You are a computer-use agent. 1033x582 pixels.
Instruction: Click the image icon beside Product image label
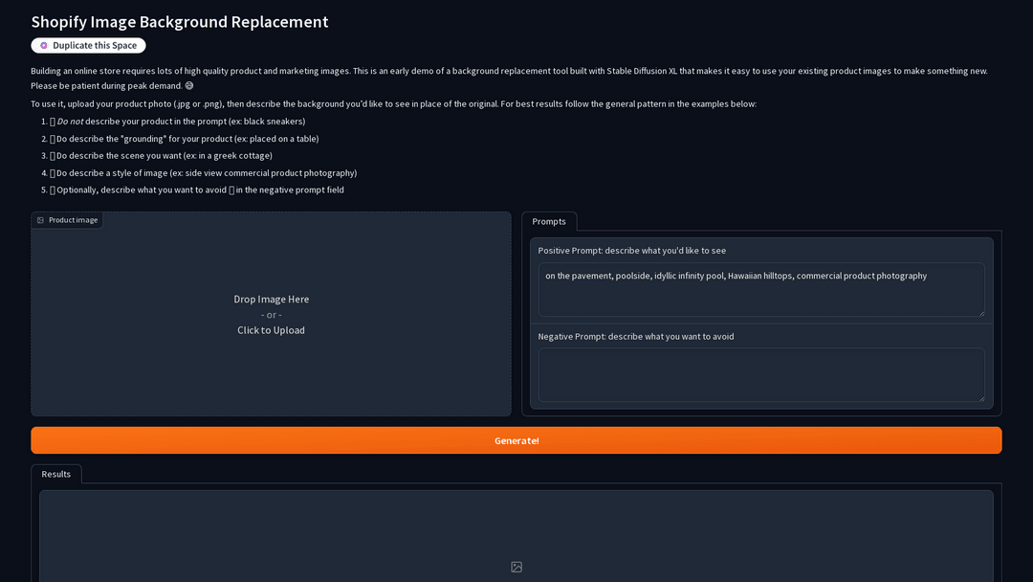click(x=41, y=220)
